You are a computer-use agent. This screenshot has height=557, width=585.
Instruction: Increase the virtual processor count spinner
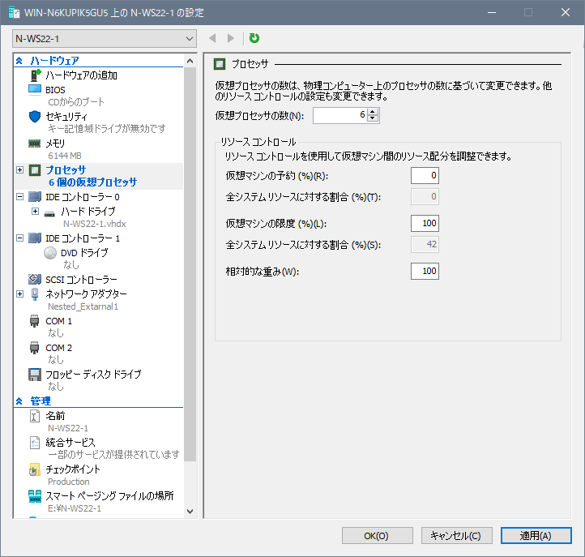pos(373,113)
